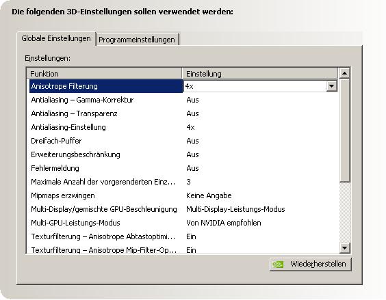Click scrollbar up arrow in settings list
386x300 pixels.
tap(344, 73)
